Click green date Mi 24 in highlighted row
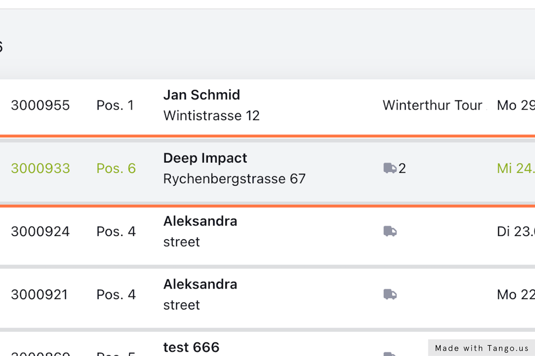 [x=515, y=168]
